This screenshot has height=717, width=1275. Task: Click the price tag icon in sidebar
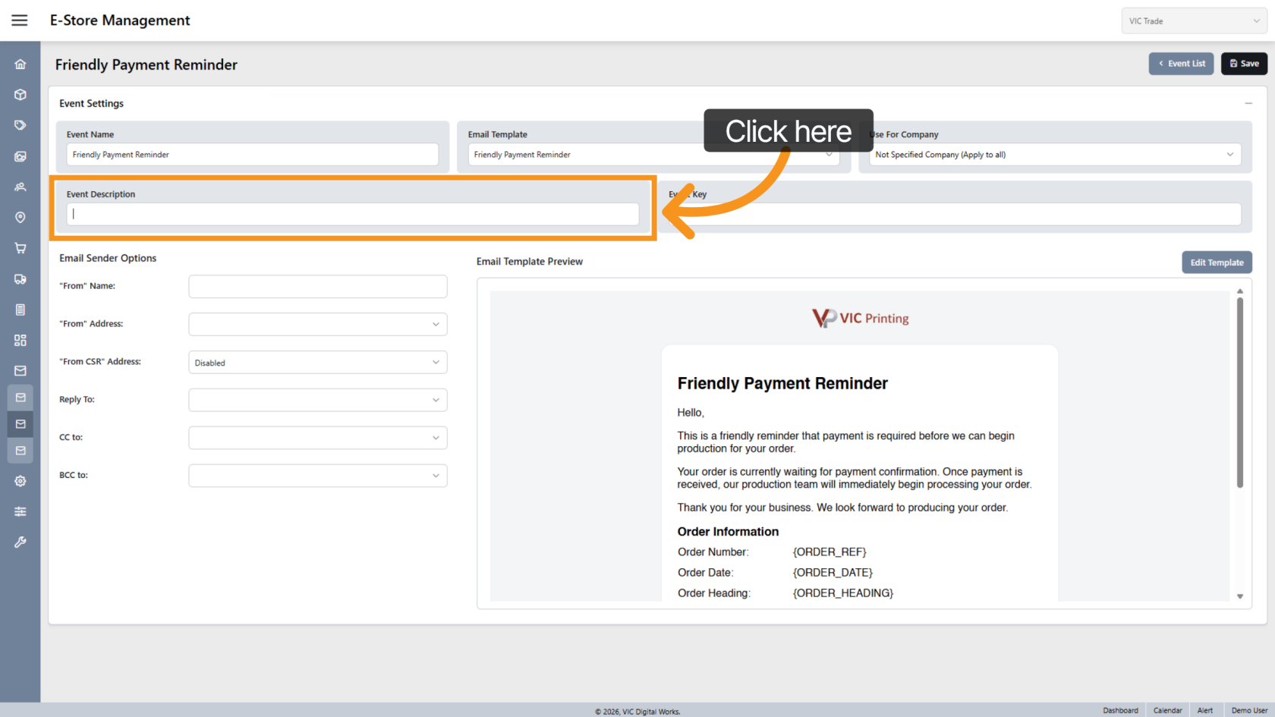(x=20, y=125)
